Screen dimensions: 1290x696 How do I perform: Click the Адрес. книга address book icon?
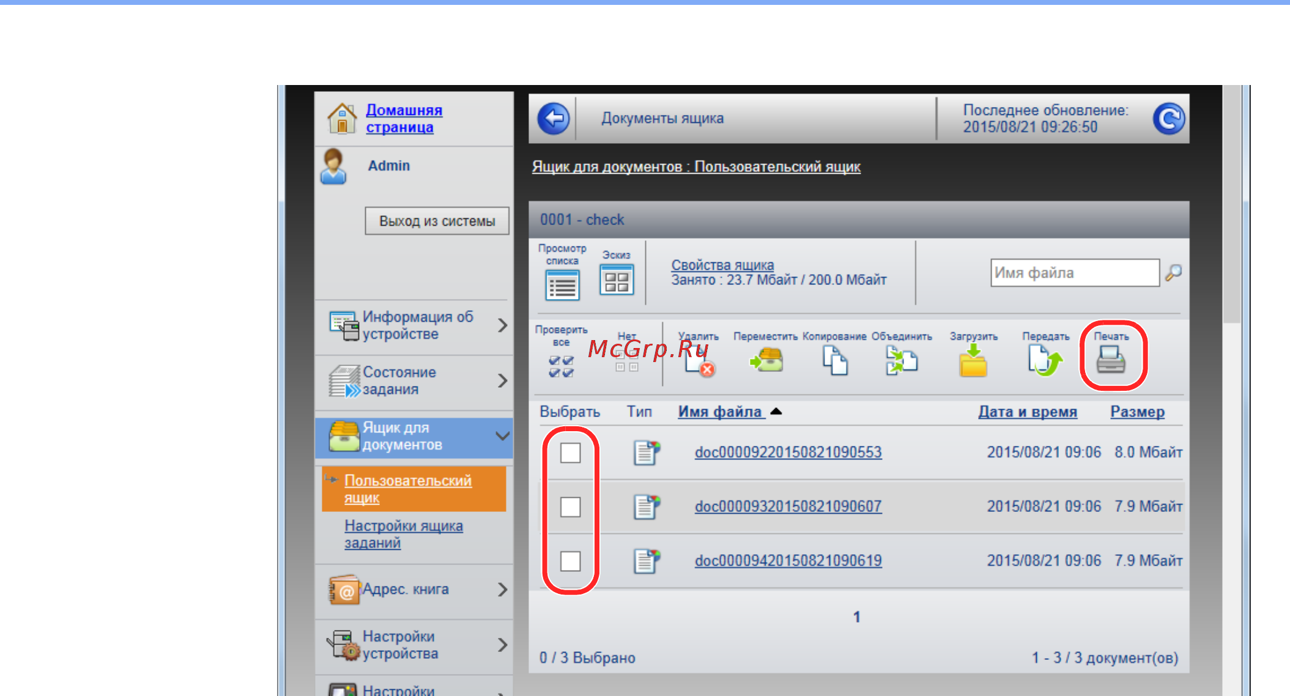[343, 590]
